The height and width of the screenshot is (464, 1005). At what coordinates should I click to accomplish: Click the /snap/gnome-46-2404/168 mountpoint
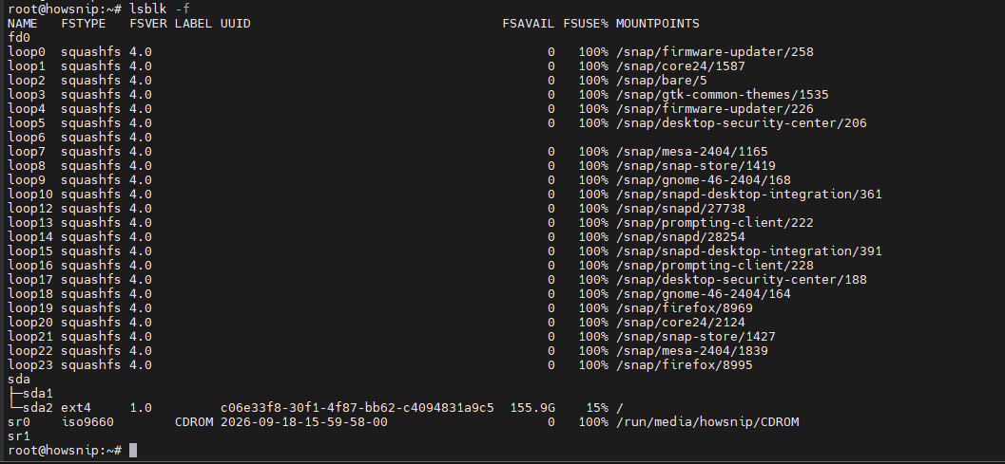(703, 180)
